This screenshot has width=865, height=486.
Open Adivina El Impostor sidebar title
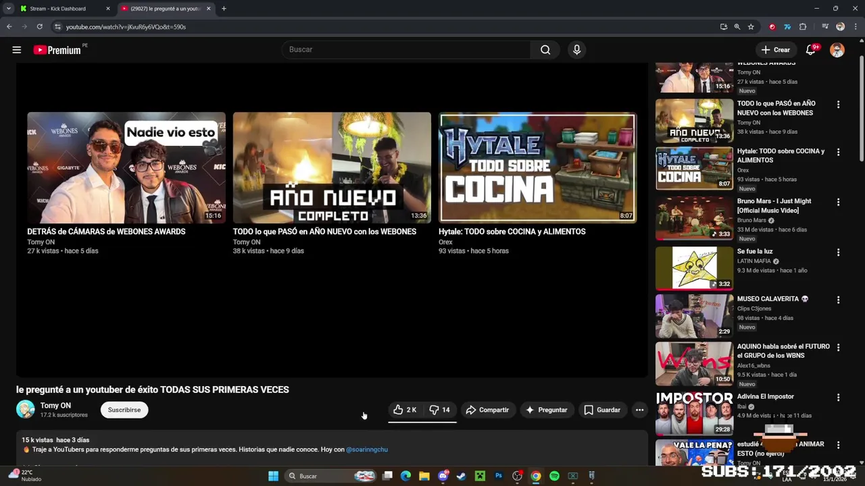tap(765, 397)
